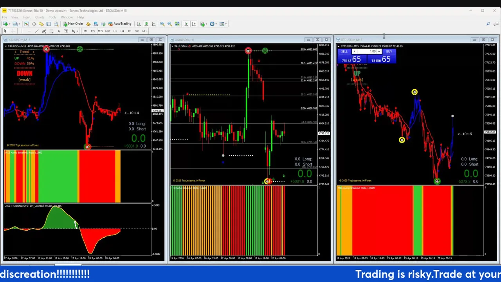Tile chart windows icon
The width and height of the screenshot is (501, 282).
(x=177, y=24)
